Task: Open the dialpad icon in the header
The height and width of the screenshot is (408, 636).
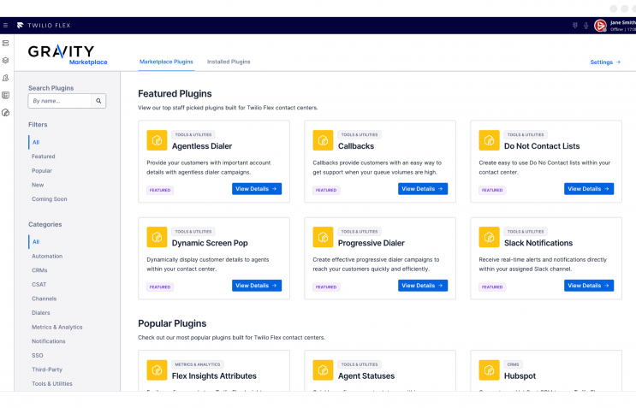Action: click(574, 26)
